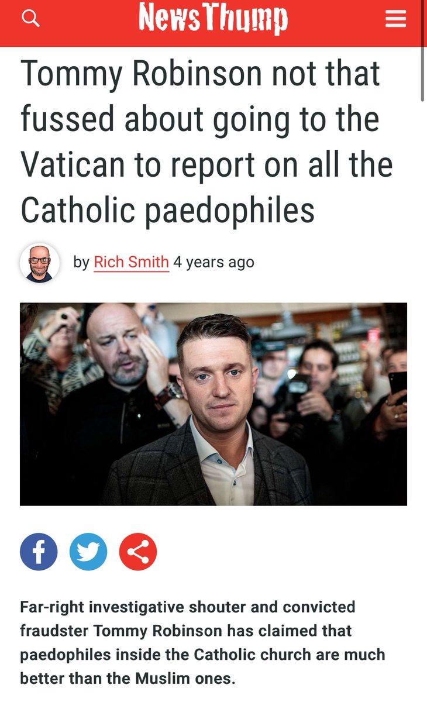The height and width of the screenshot is (702, 427).
Task: Click the bold intro paragraph
Action: pos(202,642)
